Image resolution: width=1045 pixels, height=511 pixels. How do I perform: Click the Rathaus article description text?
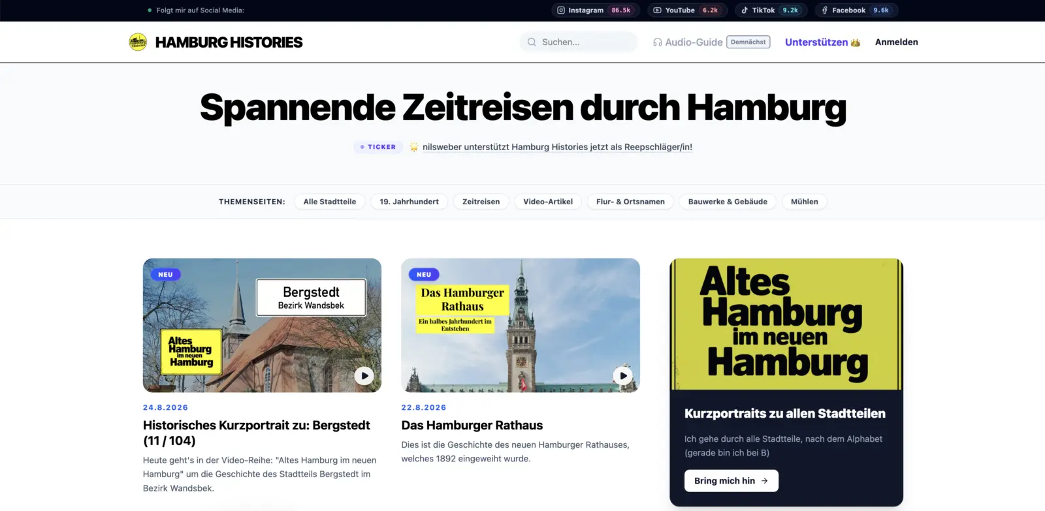pos(515,452)
